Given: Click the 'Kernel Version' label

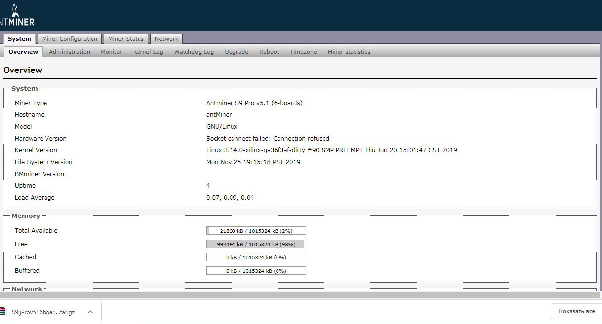Looking at the screenshot, I should pyautogui.click(x=36, y=150).
